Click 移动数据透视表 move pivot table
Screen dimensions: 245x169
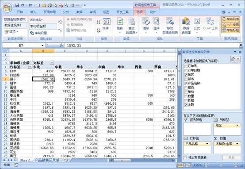(x=170, y=26)
